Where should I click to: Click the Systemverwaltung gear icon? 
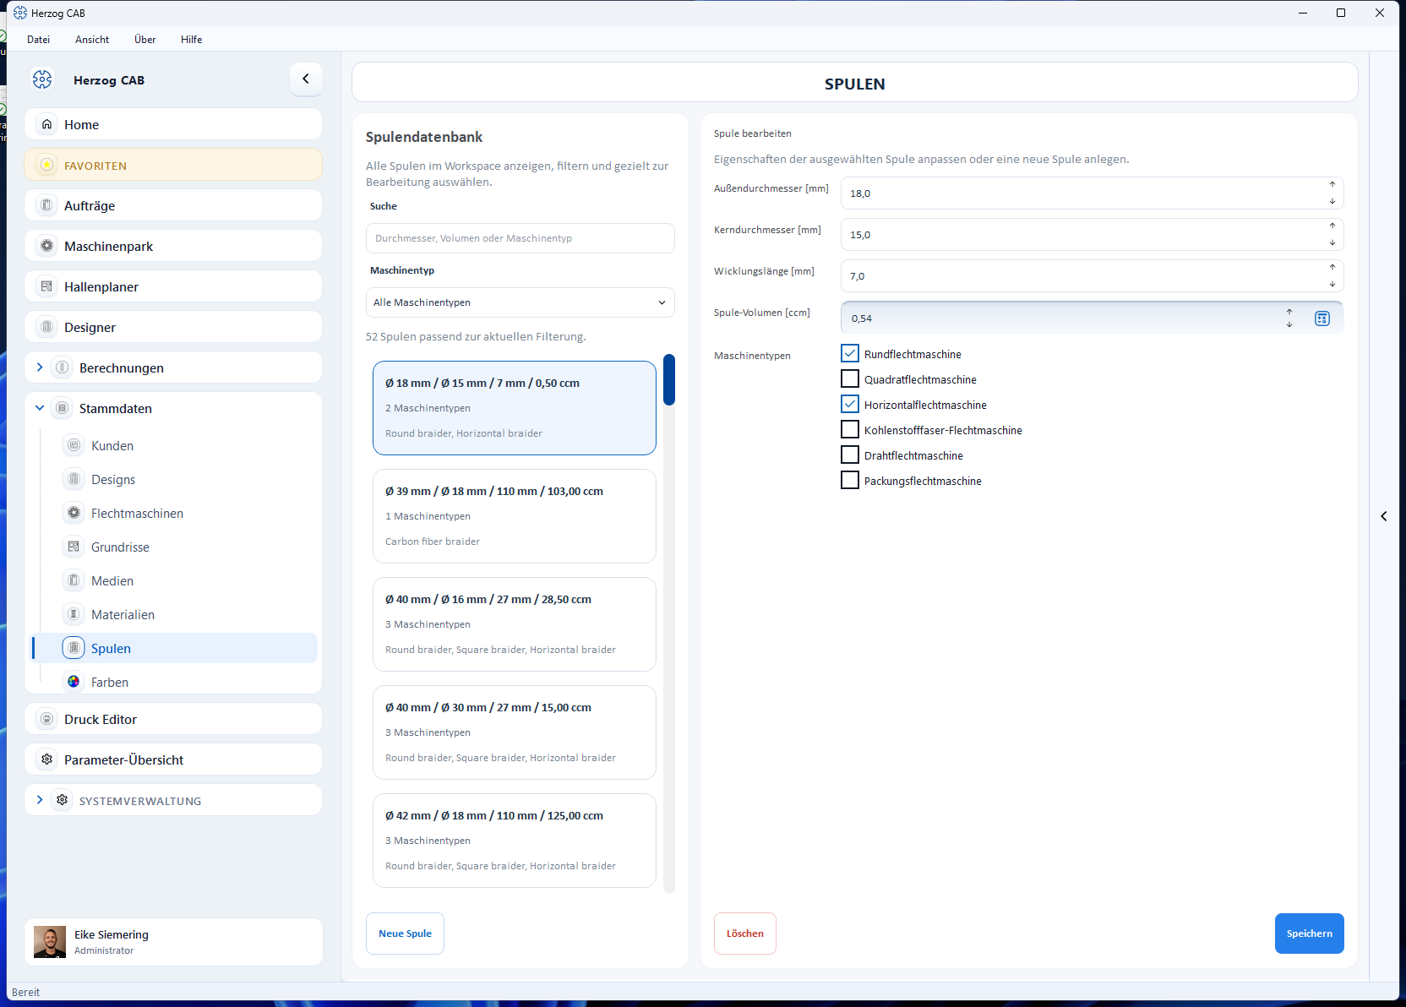tap(63, 800)
